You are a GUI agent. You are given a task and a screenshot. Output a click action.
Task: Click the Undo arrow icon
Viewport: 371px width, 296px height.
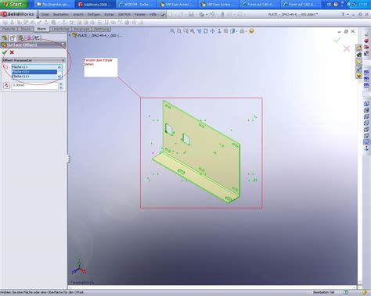(212, 14)
